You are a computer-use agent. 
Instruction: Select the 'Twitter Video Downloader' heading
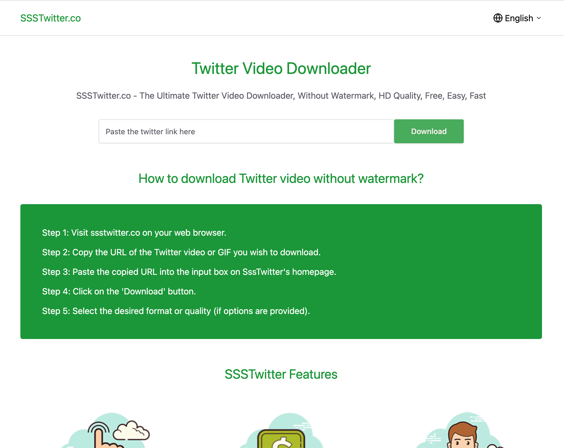(281, 68)
